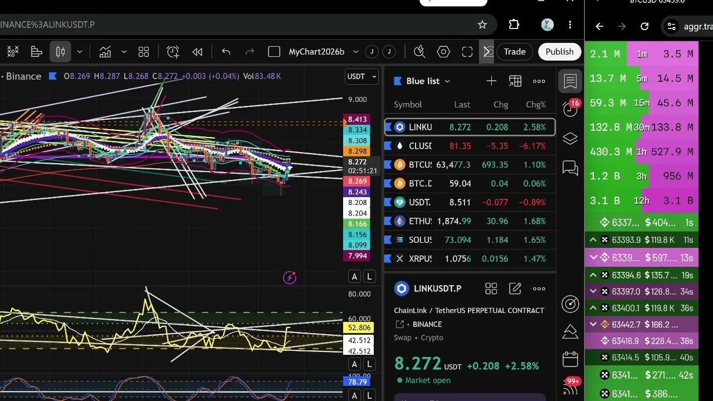Viewport: 713px width, 401px height.
Task: Enter fullscreen mode with the corners icon
Action: coord(467,52)
